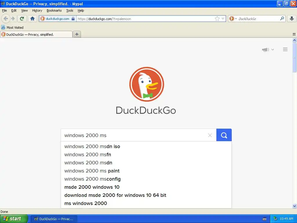Open the View menu
The image size is (297, 223).
point(24,10)
